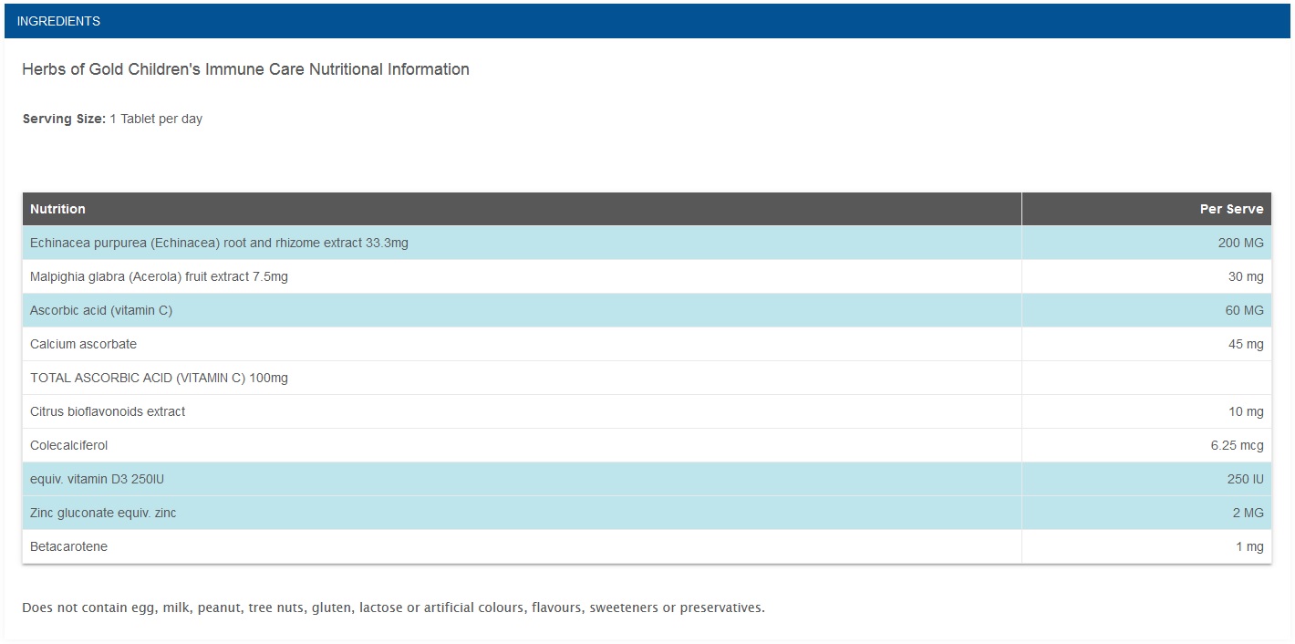This screenshot has height=644, width=1295.
Task: Open the INGREDIENTS tab header
Action: (x=647, y=21)
